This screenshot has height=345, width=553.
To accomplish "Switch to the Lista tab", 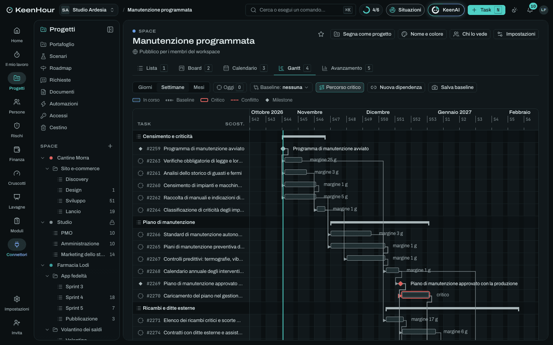I will click(152, 68).
